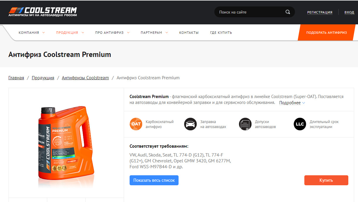The width and height of the screenshot is (358, 202).
Task: Expand the Компания menu chevron
Action: pyautogui.click(x=44, y=33)
